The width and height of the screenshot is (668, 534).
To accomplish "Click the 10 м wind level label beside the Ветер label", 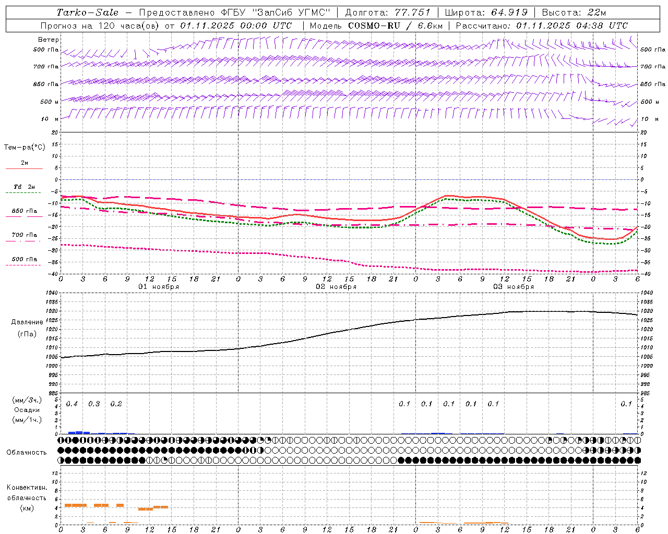I will pyautogui.click(x=50, y=119).
